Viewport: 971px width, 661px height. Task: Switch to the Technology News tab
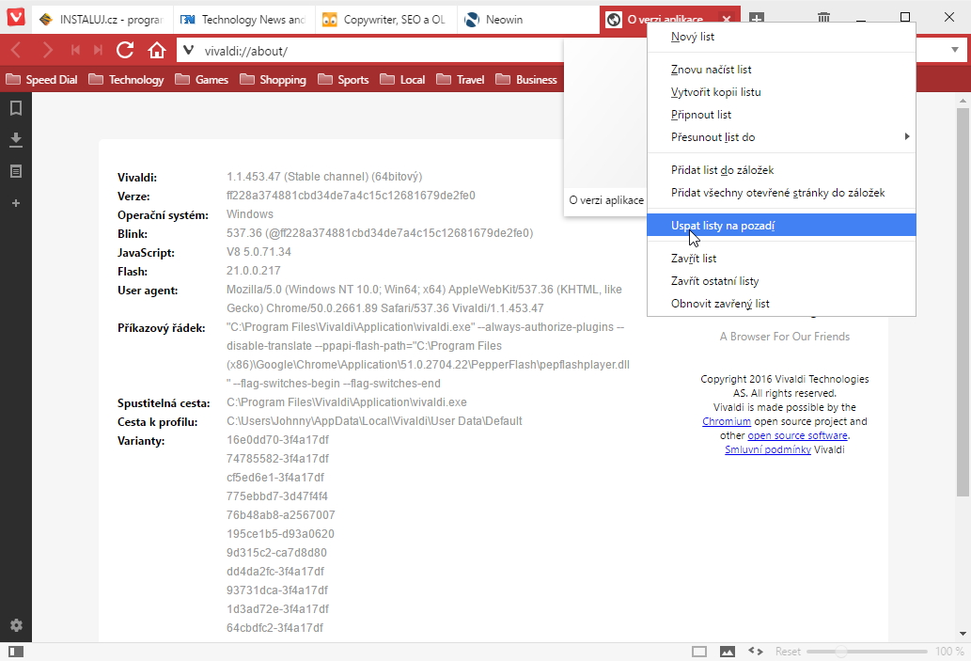point(244,19)
